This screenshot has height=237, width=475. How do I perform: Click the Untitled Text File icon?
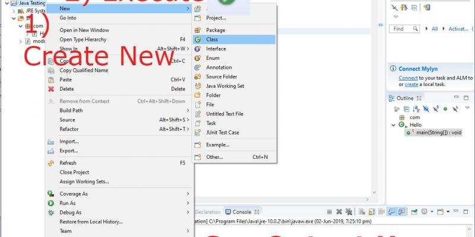pyautogui.click(x=198, y=114)
